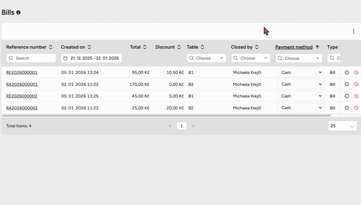Click the Reference number search field
The width and height of the screenshot is (361, 205).
(32, 58)
